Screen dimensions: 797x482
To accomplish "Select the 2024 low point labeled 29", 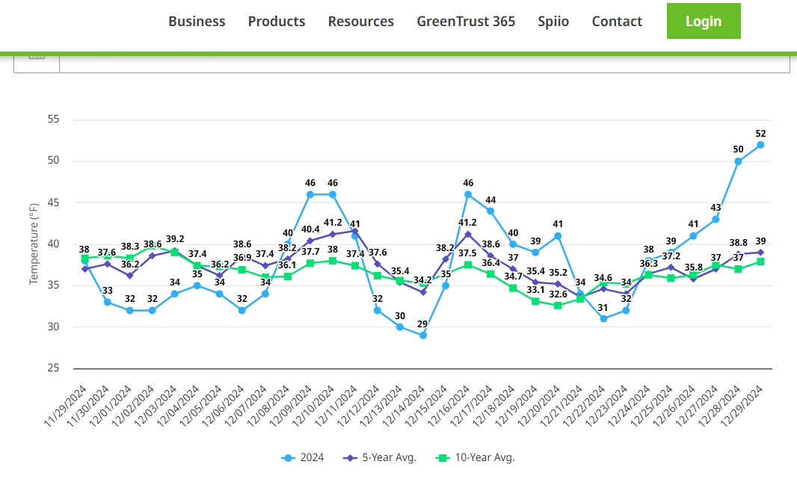I will pos(423,336).
